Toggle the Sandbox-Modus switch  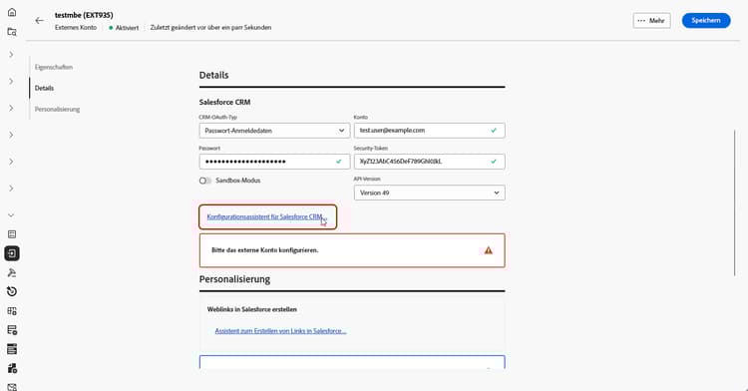point(205,181)
